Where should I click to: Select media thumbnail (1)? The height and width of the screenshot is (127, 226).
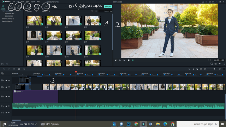pyautogui.click(x=35, y=20)
